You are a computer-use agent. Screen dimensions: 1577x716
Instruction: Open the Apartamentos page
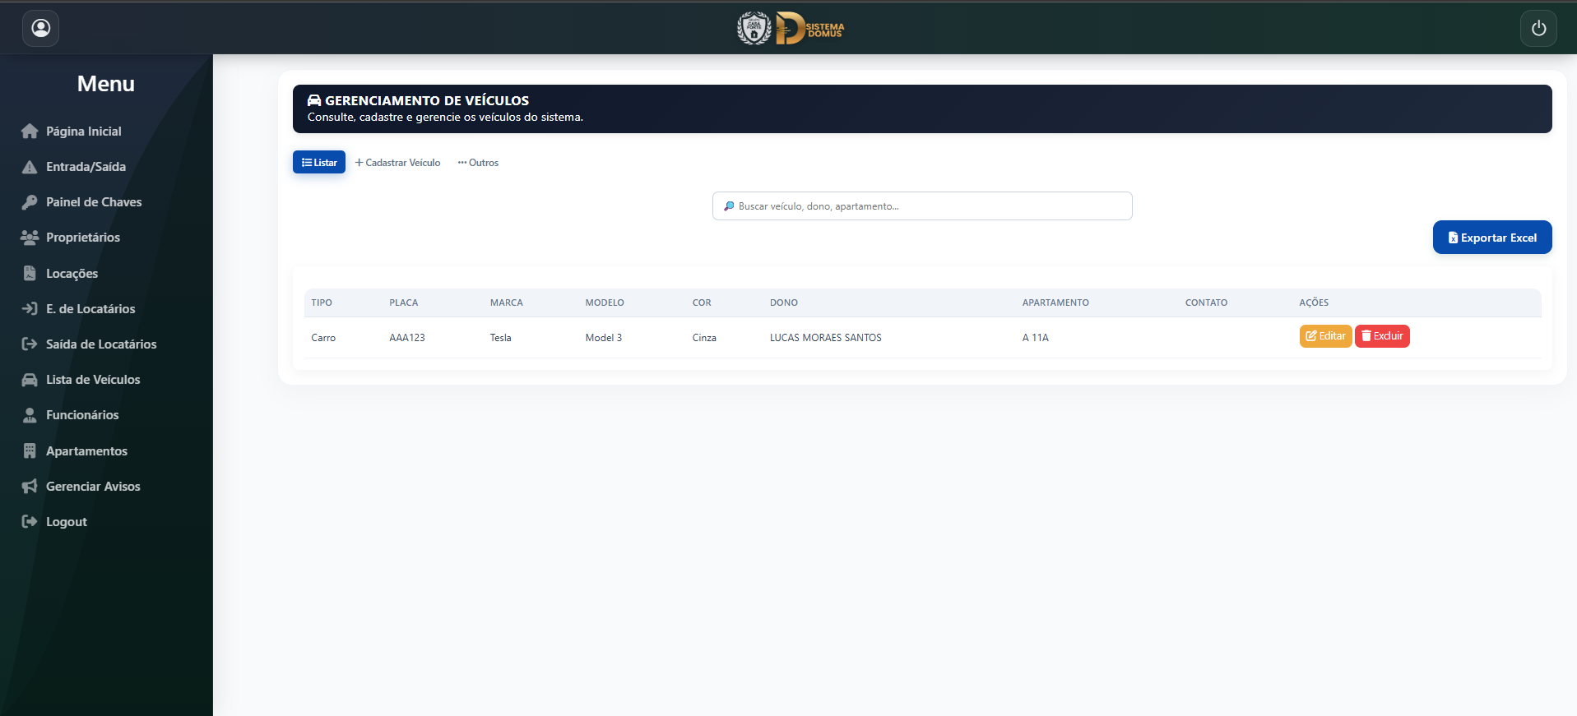pyautogui.click(x=87, y=451)
